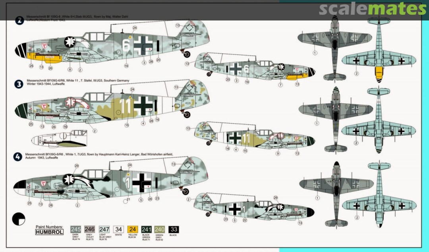Screen dimensions: 429x252
Task: Select scheme number 3 badge
Action: (19, 84)
